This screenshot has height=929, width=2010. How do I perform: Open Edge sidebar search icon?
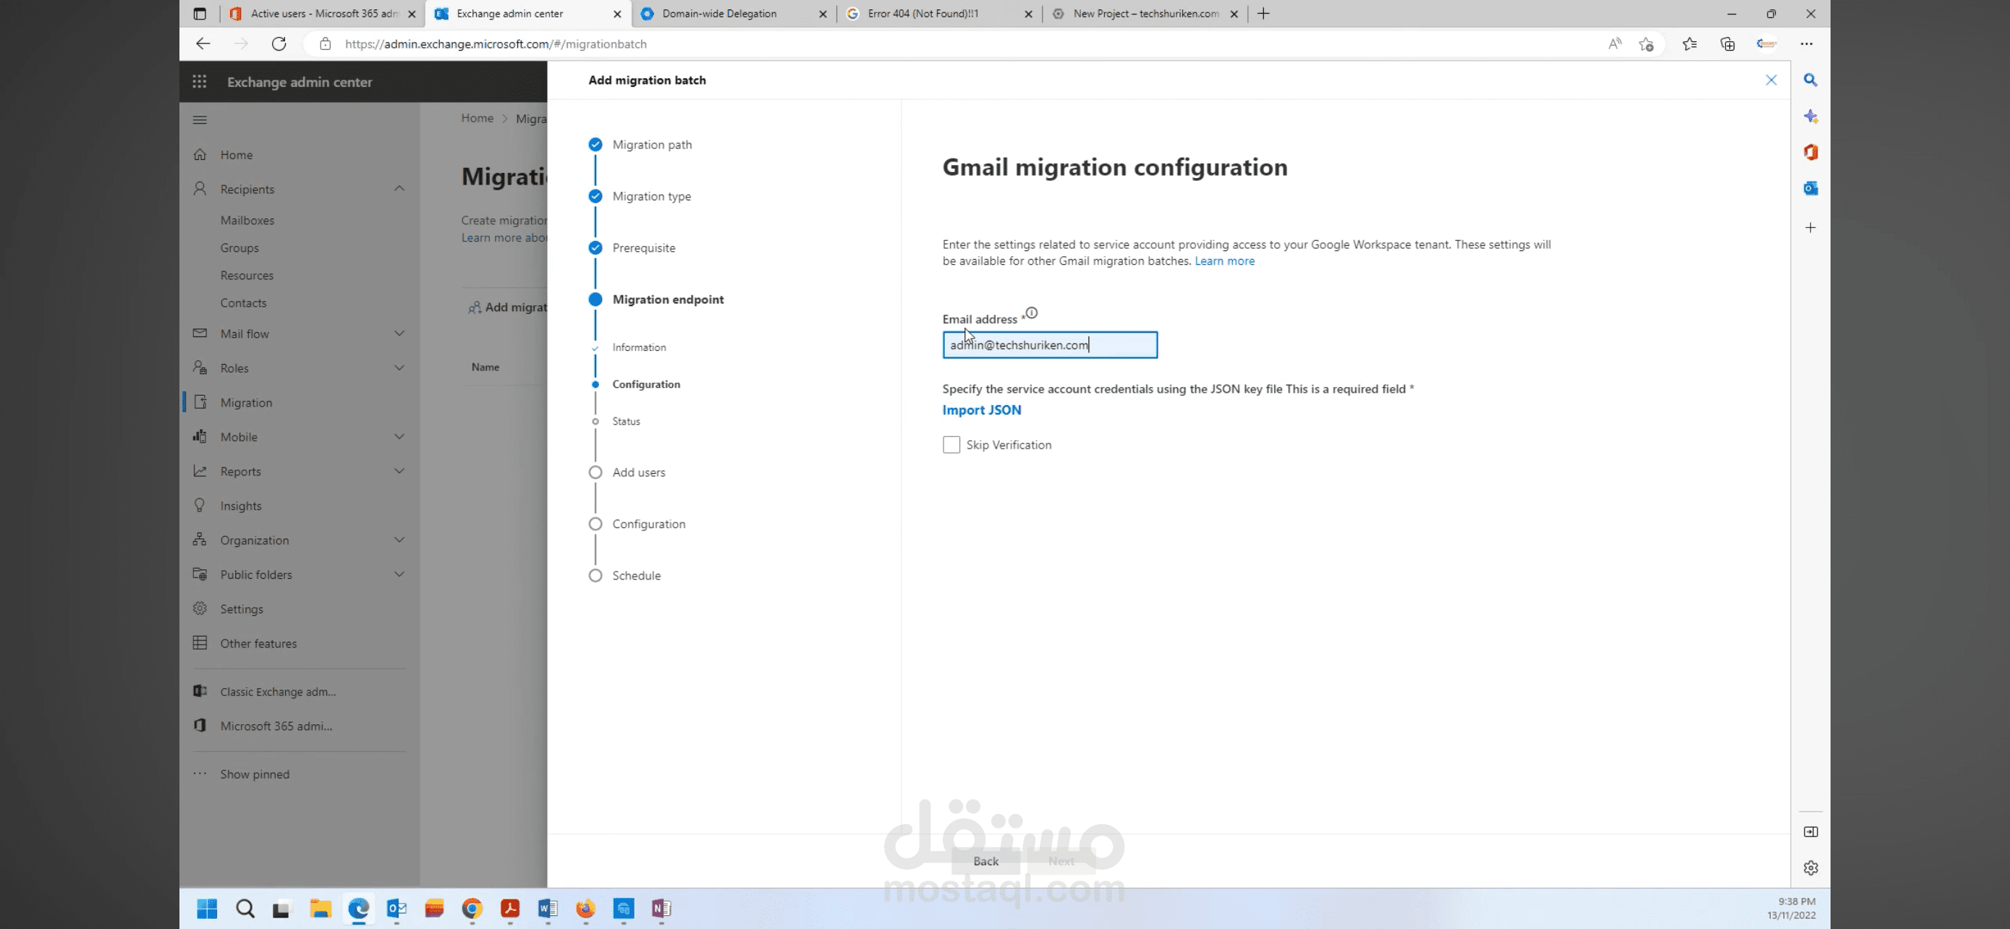1811,80
